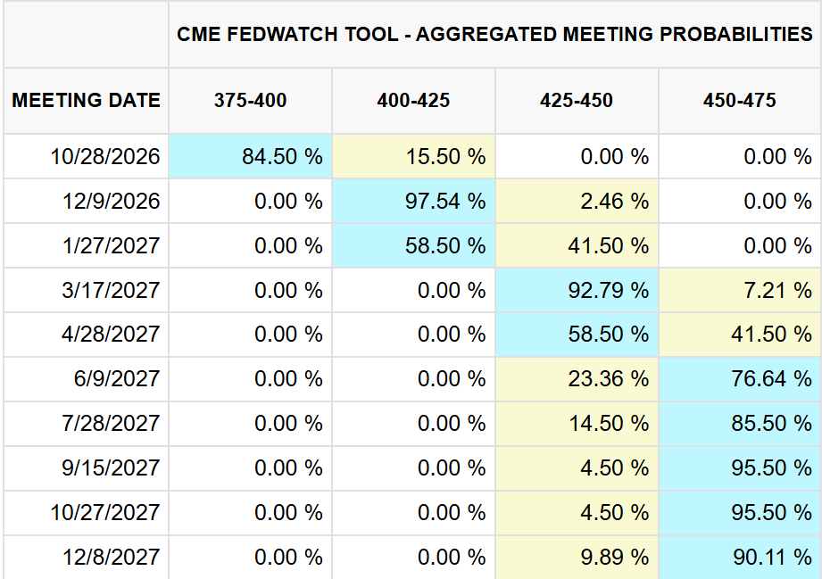Click the 2.46 % cell
The image size is (822, 579).
click(x=577, y=201)
